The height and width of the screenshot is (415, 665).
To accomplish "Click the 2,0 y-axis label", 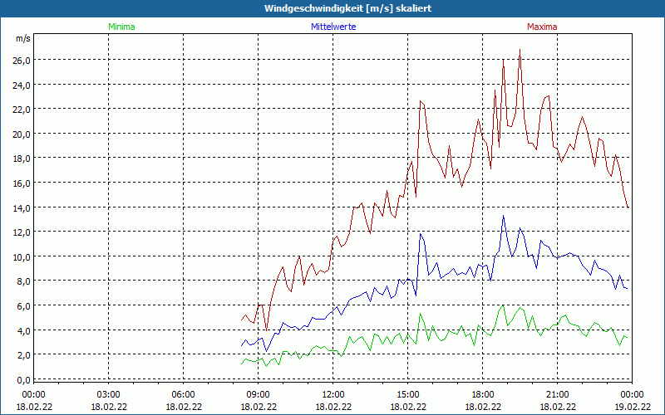I will click(24, 355).
